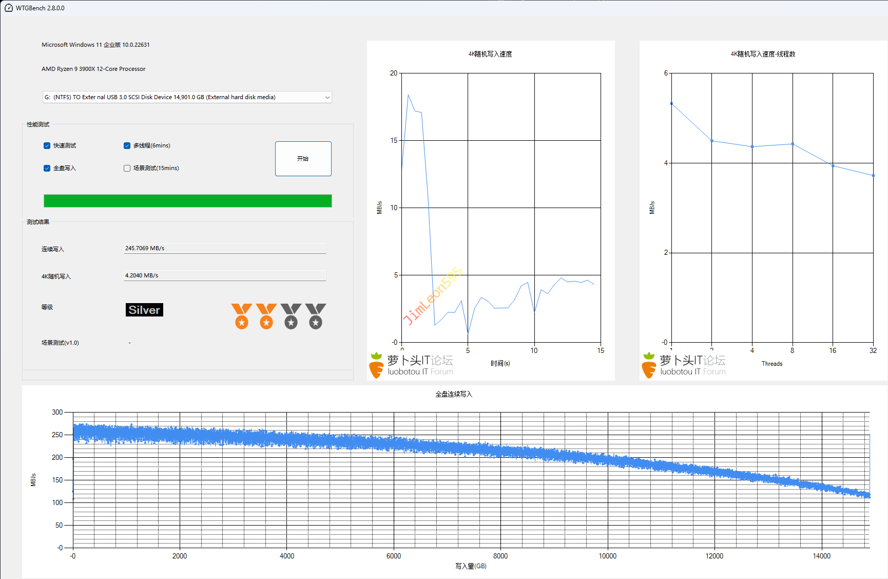
Task: Click the first orange medal icon
Action: point(241,316)
